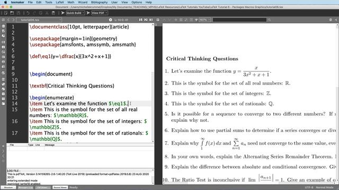Open the Math menu

[70, 2]
